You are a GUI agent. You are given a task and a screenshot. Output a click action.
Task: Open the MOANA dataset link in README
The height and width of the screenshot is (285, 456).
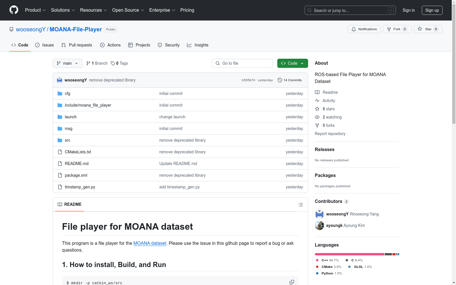coord(150,243)
